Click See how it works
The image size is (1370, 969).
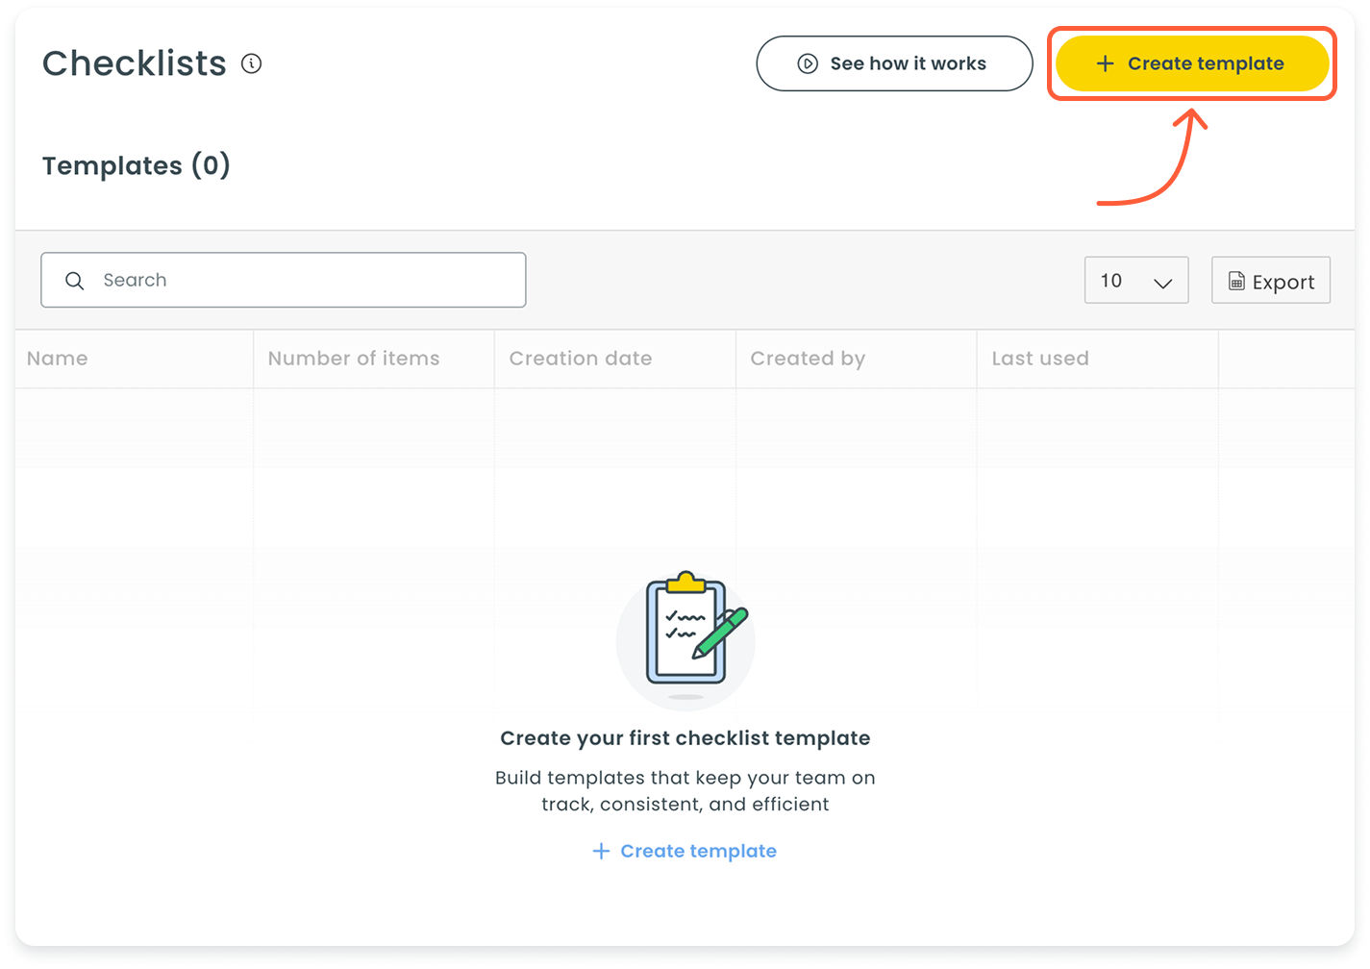point(894,63)
